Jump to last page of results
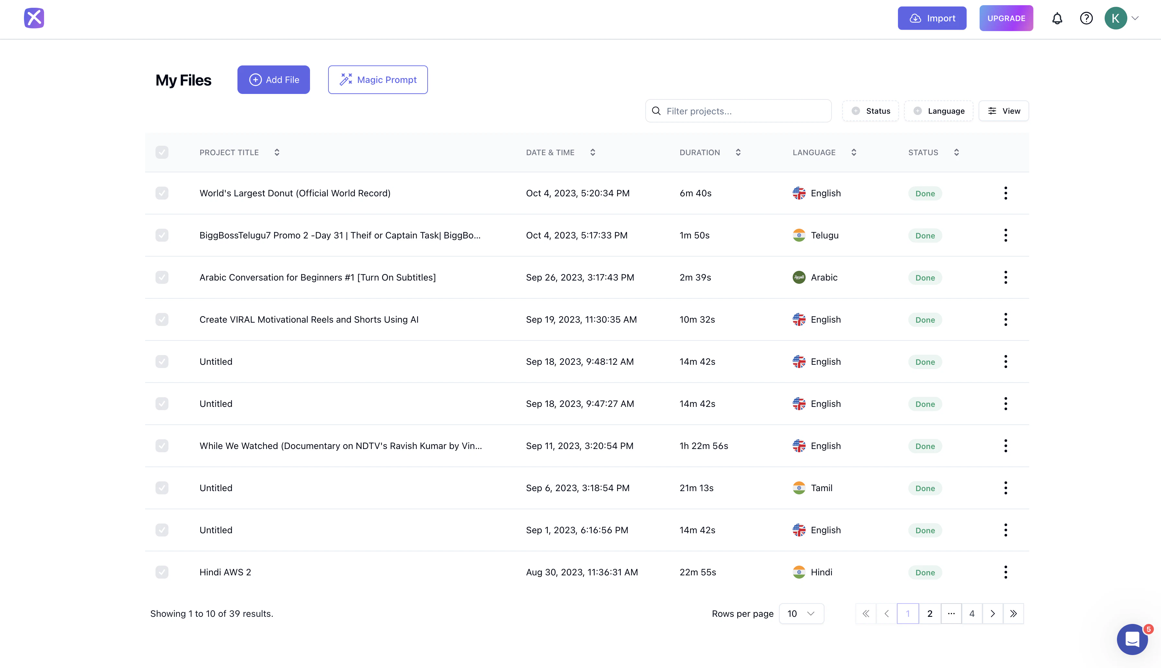This screenshot has height=668, width=1161. coord(1013,613)
